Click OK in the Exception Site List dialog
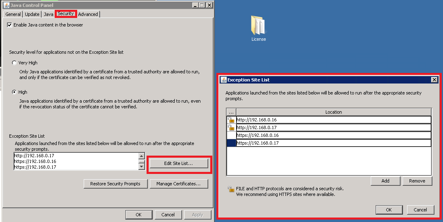The height and width of the screenshot is (222, 443). [389, 210]
